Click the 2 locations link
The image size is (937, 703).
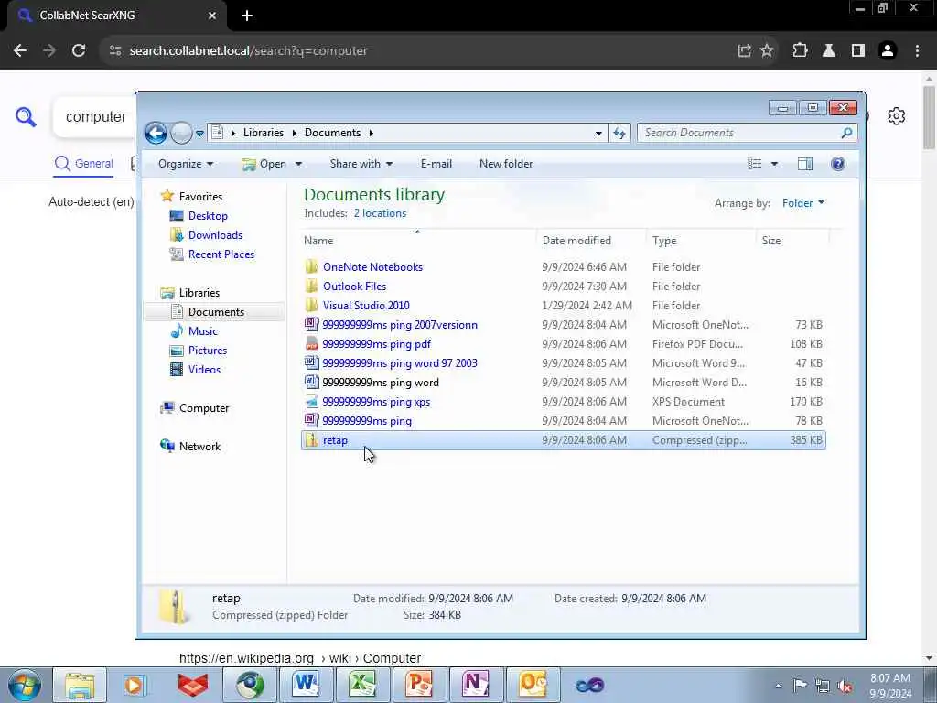pos(380,213)
